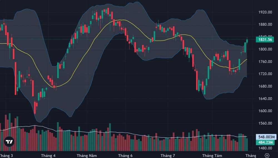Click the 1560.00 price axis label

point(265,123)
